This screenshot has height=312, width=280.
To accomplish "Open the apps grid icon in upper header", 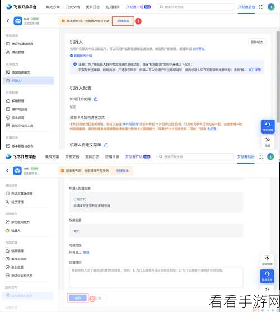I will [x=262, y=7].
